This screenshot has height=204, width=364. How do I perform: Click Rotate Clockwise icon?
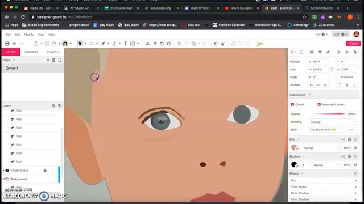coord(169,44)
